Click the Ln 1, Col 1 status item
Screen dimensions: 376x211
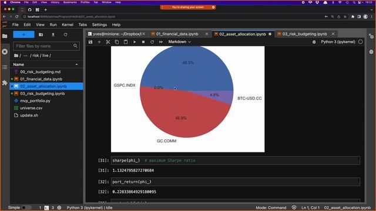(x=310, y=207)
